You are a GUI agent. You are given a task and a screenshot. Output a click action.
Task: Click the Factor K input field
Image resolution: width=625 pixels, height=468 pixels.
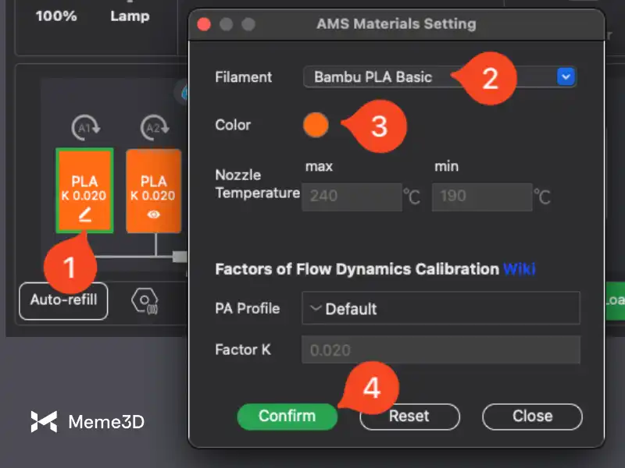pyautogui.click(x=441, y=350)
